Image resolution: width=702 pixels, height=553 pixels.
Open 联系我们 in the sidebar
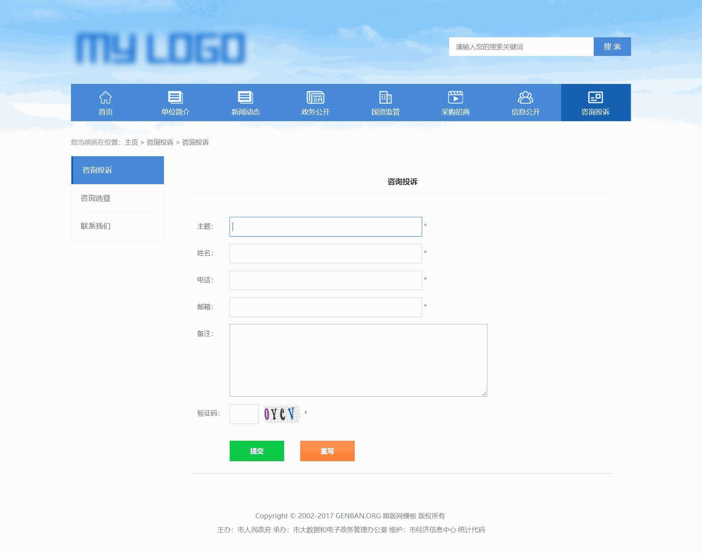tap(96, 226)
